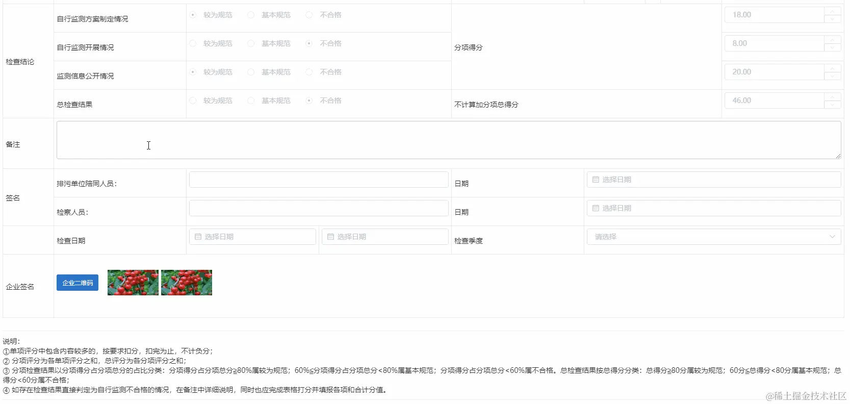This screenshot has width=850, height=404.
Task: Increase the 18.00 score with the up arrow
Action: click(x=832, y=11)
